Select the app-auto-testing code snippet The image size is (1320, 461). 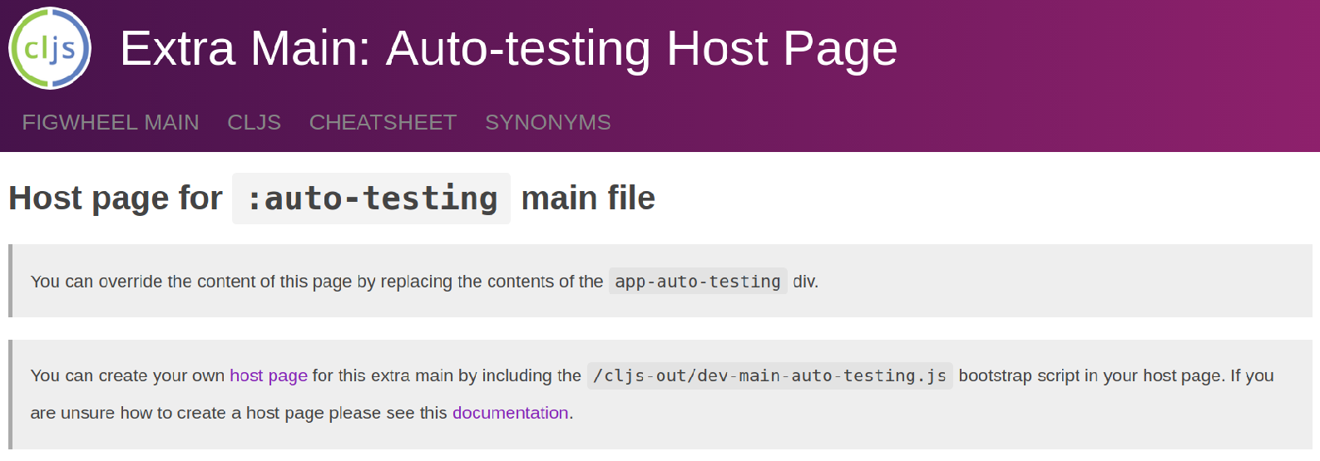pyautogui.click(x=698, y=282)
